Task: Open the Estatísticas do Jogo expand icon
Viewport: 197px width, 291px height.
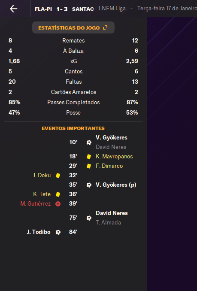Action: click(105, 27)
